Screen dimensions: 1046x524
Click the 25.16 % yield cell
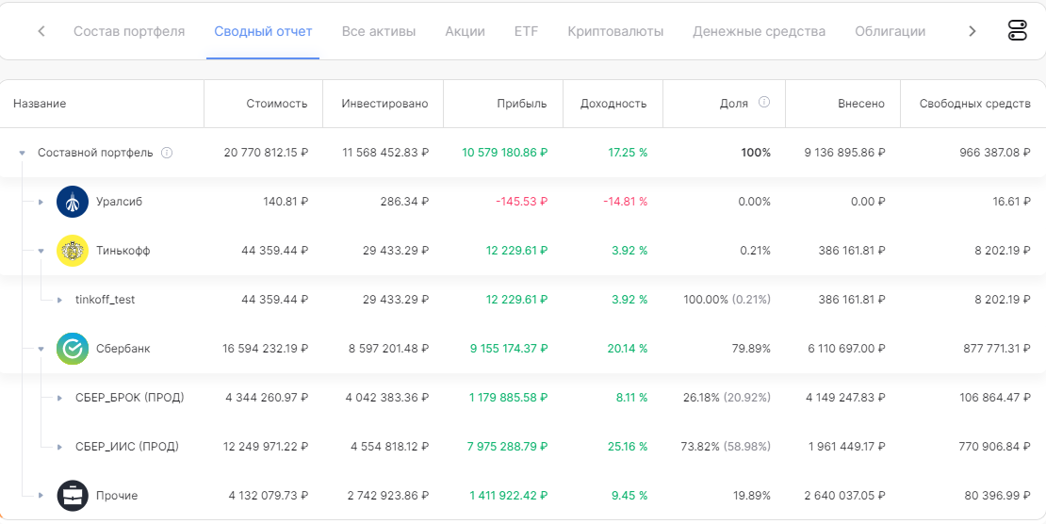point(628,447)
